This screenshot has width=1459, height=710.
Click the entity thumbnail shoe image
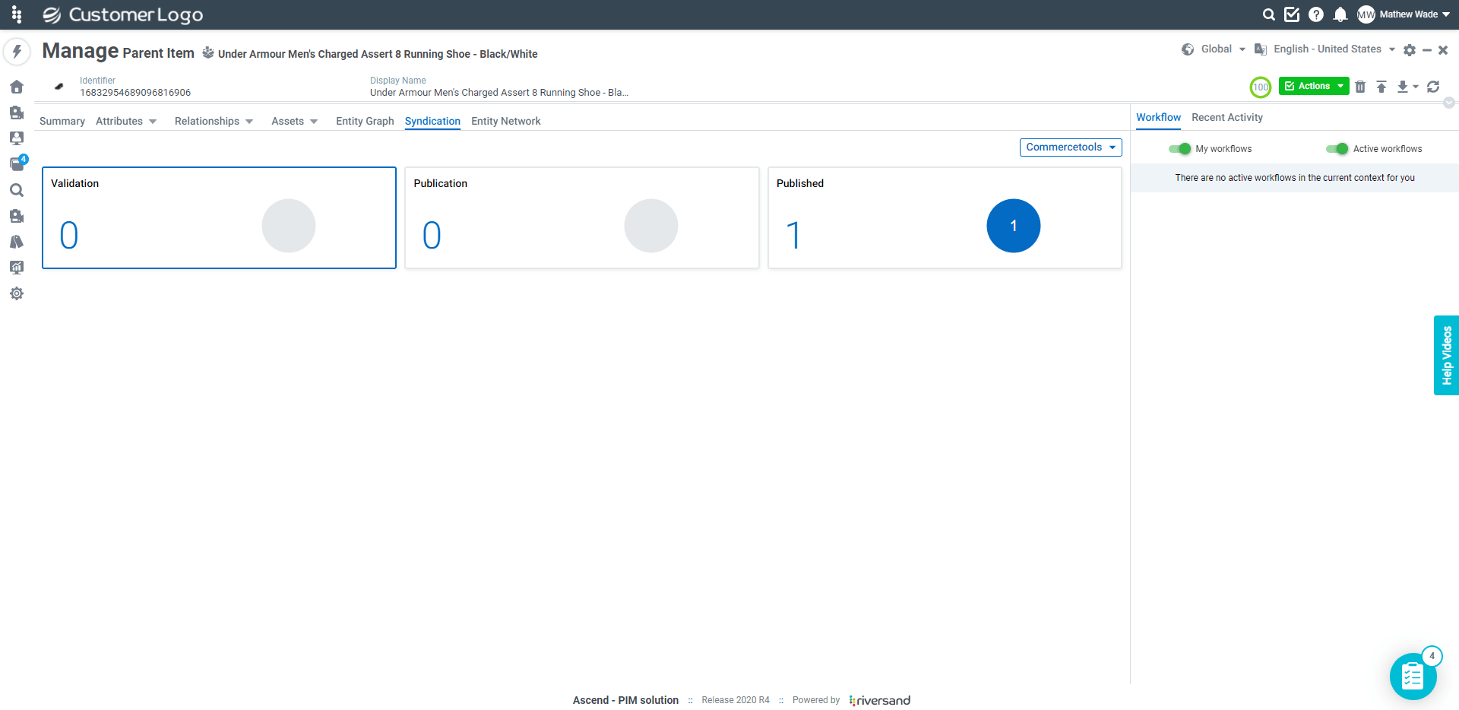click(59, 87)
